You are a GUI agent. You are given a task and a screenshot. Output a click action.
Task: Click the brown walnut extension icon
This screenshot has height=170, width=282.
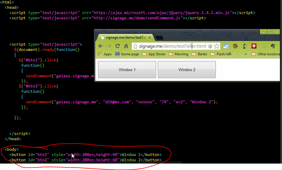(x=235, y=46)
